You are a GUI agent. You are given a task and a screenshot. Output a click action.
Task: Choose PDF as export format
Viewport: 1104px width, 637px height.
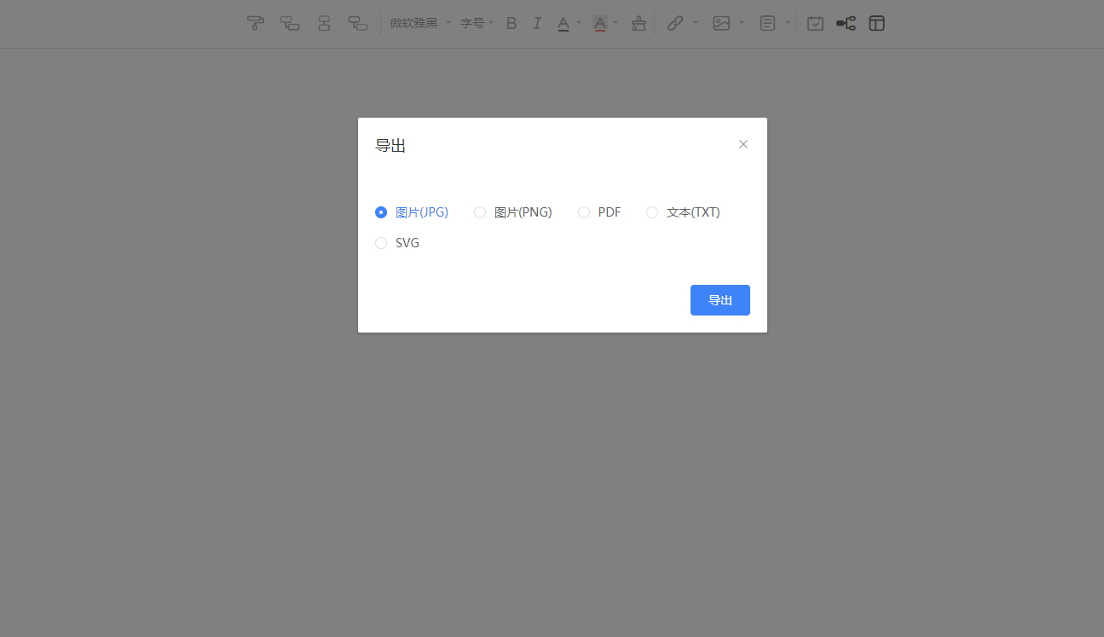[x=584, y=212]
